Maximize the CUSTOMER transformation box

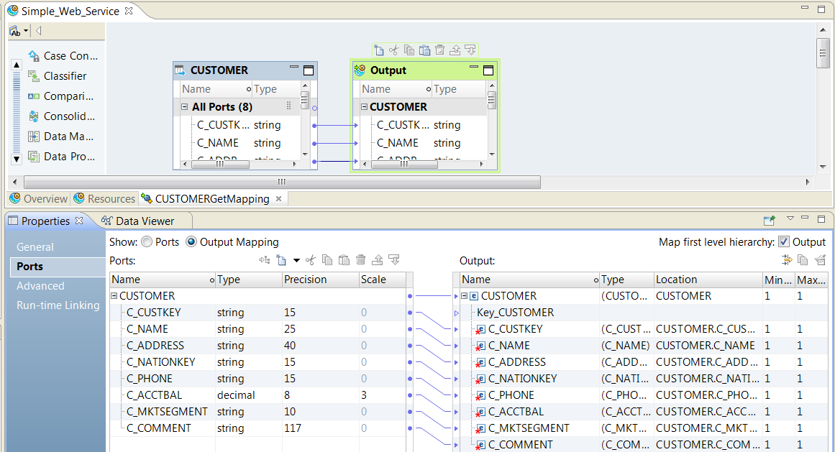(x=309, y=70)
